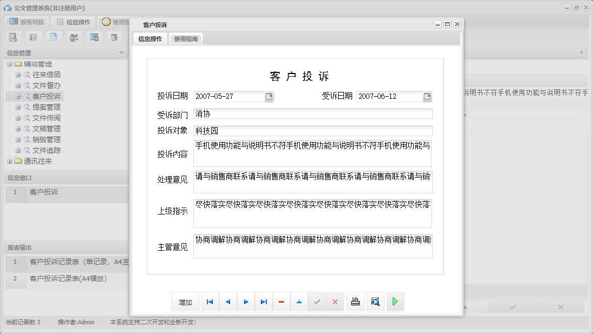Print the complaint record using the printer icon
593x334 pixels.
(355, 302)
